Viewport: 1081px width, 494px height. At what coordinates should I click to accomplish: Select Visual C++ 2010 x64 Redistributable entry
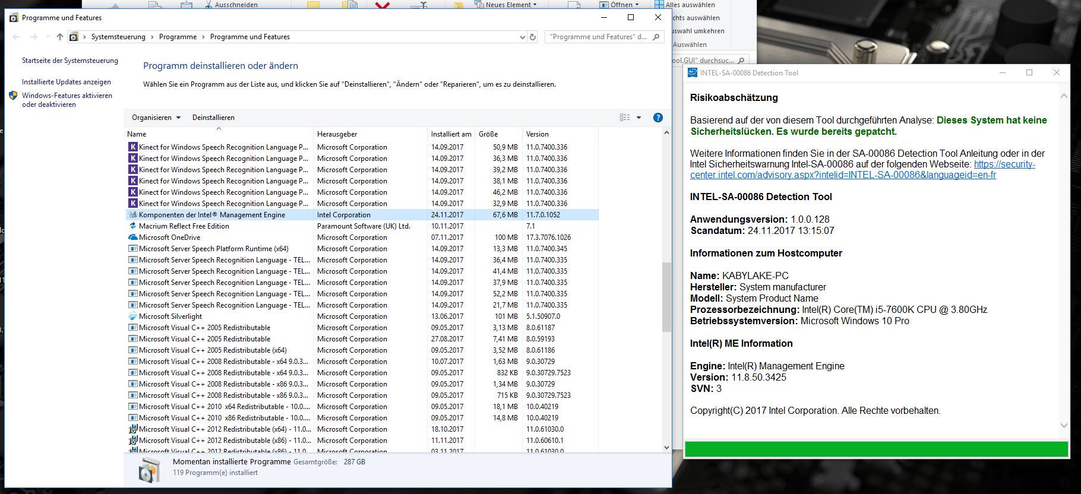362,407
